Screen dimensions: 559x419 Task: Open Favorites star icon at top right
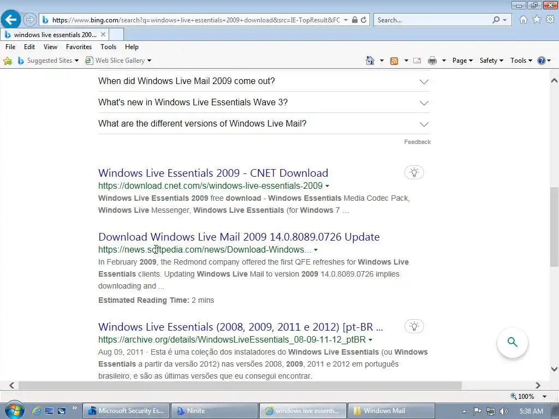pos(537,20)
